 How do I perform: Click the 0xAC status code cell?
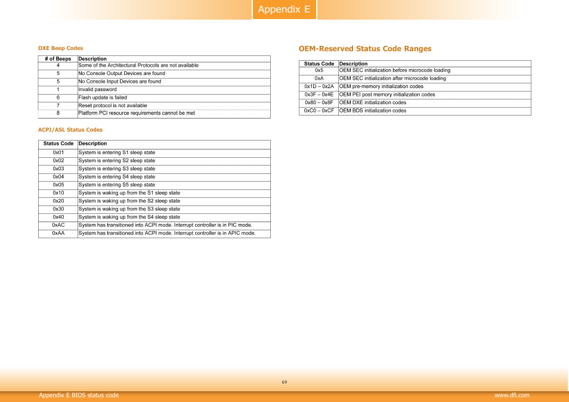click(58, 225)
